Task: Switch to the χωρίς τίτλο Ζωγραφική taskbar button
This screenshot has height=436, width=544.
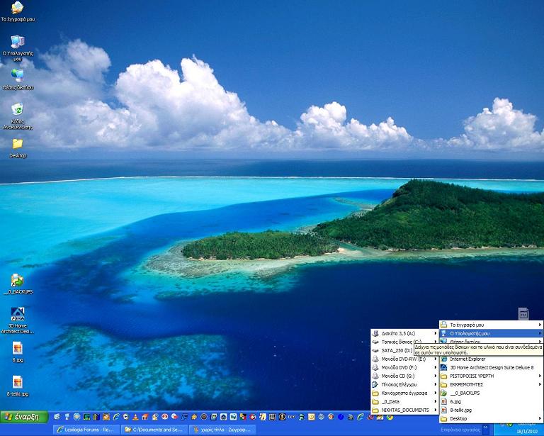Action: (x=222, y=430)
